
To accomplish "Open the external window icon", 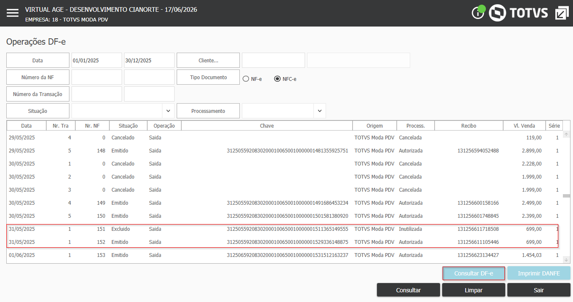I will coord(562,13).
